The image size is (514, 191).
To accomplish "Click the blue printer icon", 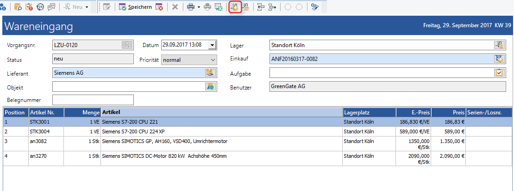I will 191,7.
